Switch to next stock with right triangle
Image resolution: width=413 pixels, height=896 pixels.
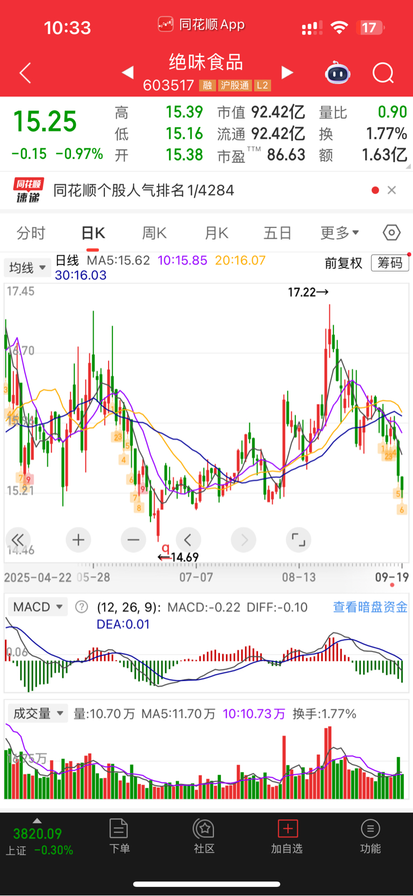coord(288,72)
